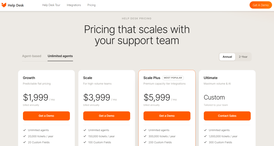Select the Unlimited agents pricing tab
The height and width of the screenshot is (146, 274).
[60, 56]
